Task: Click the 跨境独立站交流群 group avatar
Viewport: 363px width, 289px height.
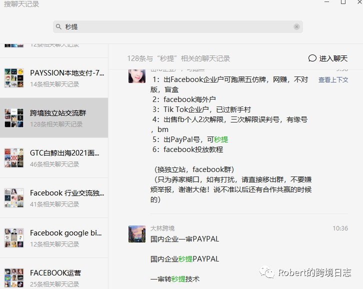Action: coord(14,118)
